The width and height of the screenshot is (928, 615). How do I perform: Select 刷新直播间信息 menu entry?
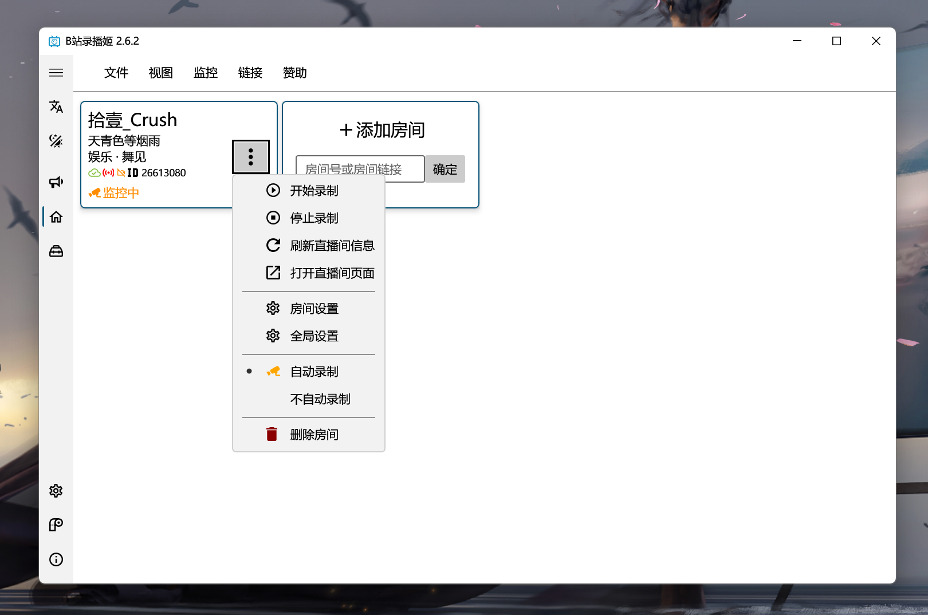click(309, 246)
